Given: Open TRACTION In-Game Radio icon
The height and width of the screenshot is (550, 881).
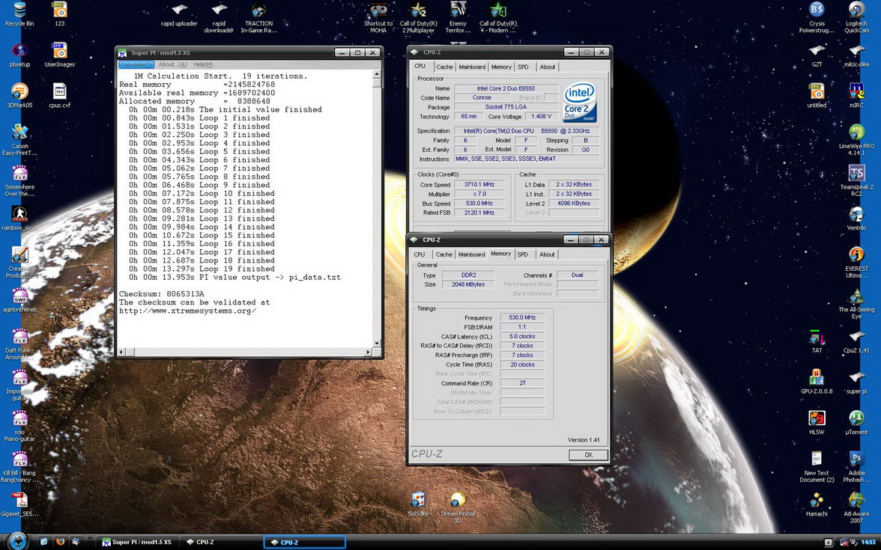Looking at the screenshot, I should point(258,17).
